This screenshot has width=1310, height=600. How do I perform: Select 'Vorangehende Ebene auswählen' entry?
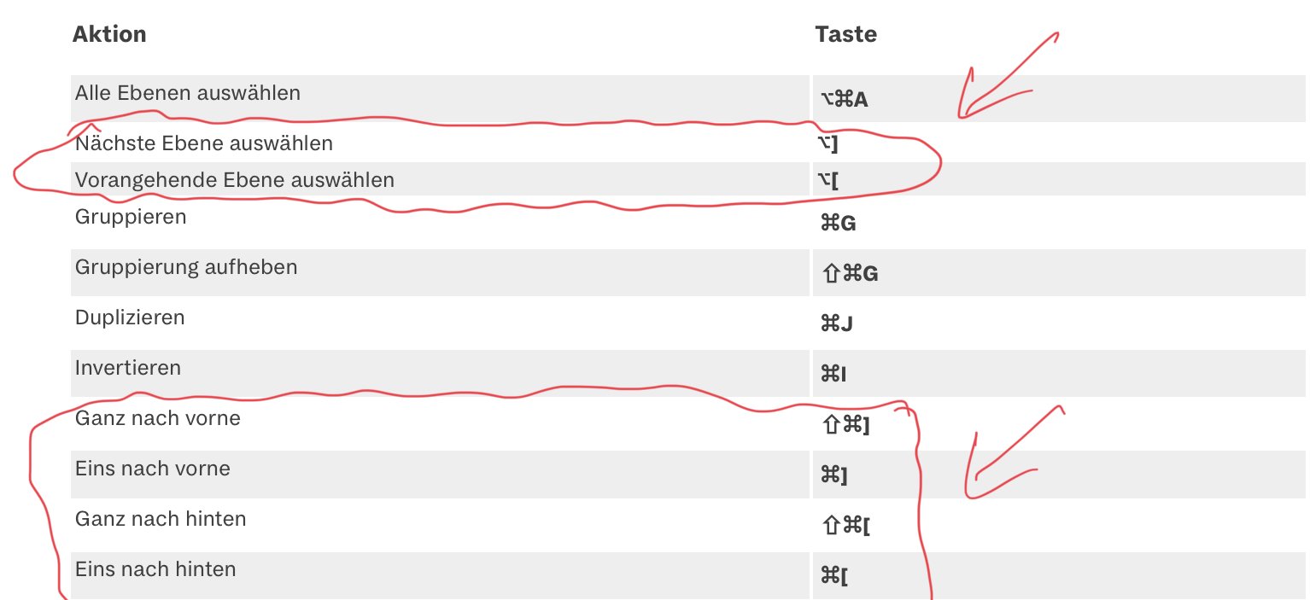click(x=235, y=180)
